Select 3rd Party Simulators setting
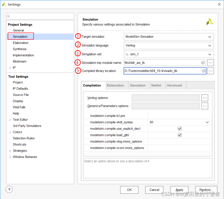This screenshot has height=199, width=224. click(x=27, y=126)
